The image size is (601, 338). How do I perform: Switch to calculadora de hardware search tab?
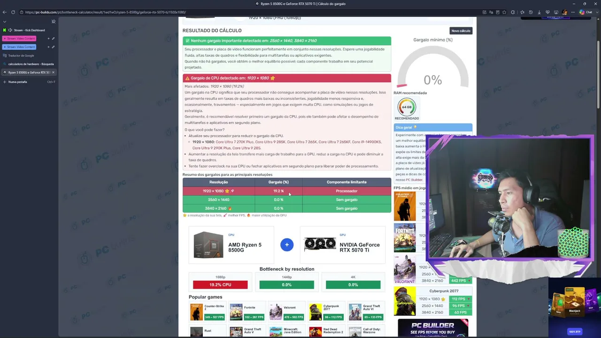click(29, 64)
